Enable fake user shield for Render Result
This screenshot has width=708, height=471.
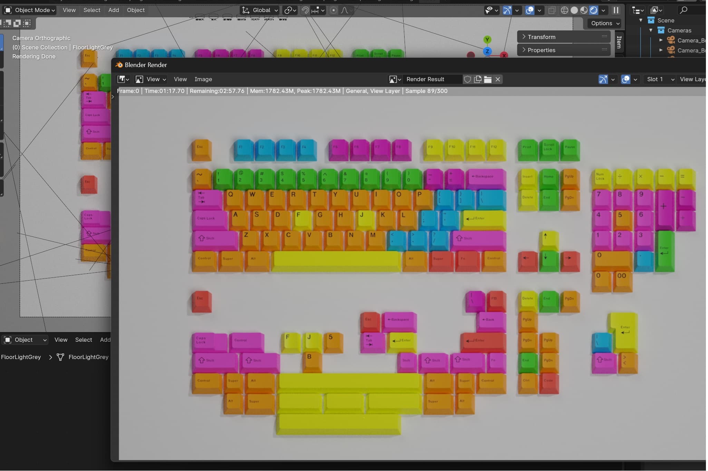coord(468,79)
